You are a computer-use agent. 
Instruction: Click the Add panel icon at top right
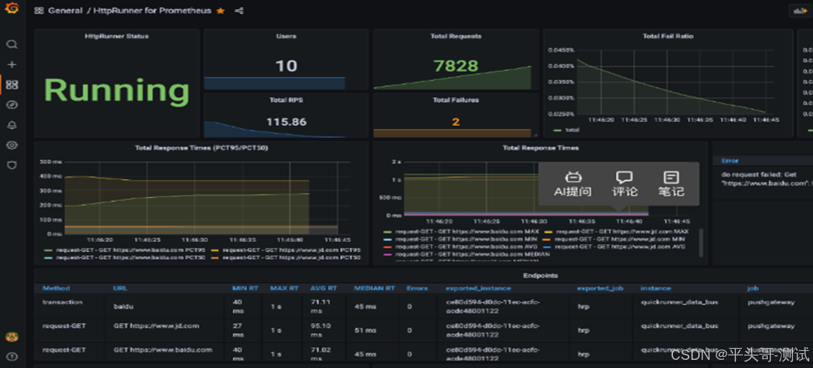click(x=800, y=10)
